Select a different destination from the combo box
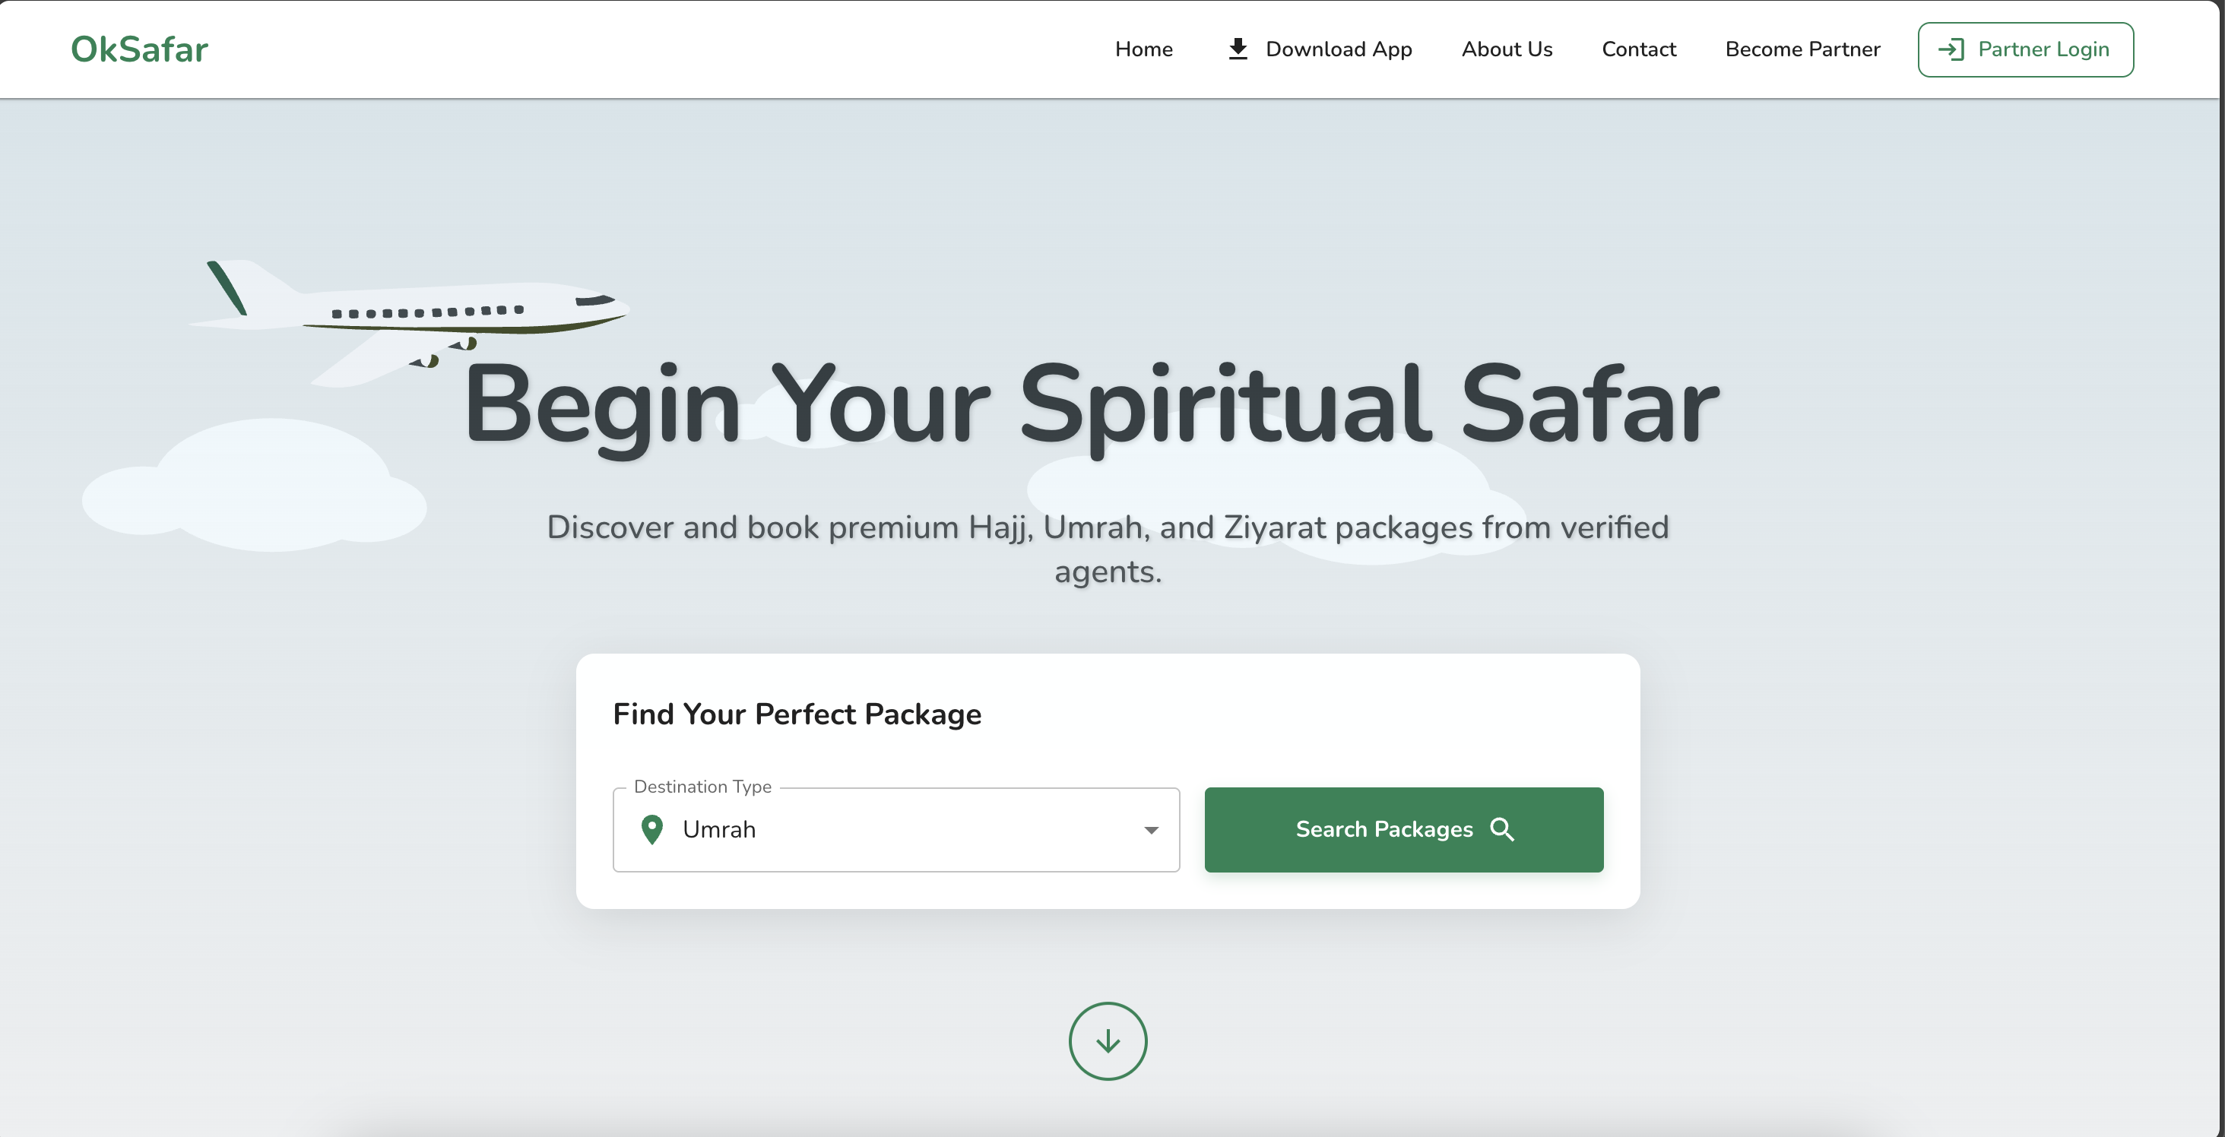This screenshot has height=1137, width=2225. (x=895, y=830)
